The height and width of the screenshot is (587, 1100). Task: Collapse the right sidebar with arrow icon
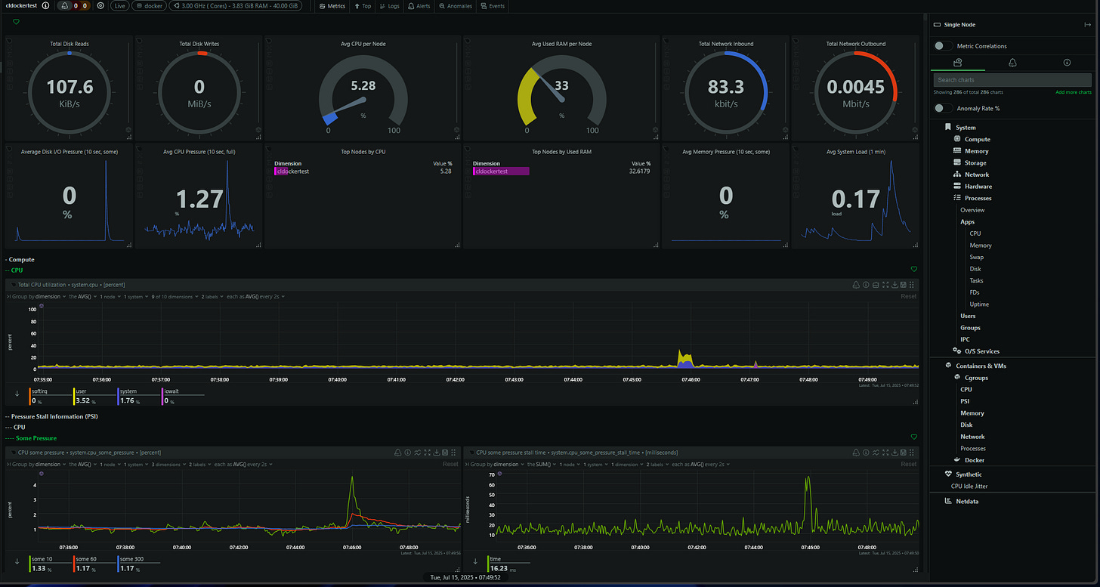[1086, 25]
